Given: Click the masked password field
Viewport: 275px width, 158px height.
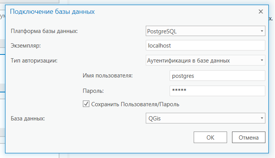Looking at the screenshot, I should (217, 91).
